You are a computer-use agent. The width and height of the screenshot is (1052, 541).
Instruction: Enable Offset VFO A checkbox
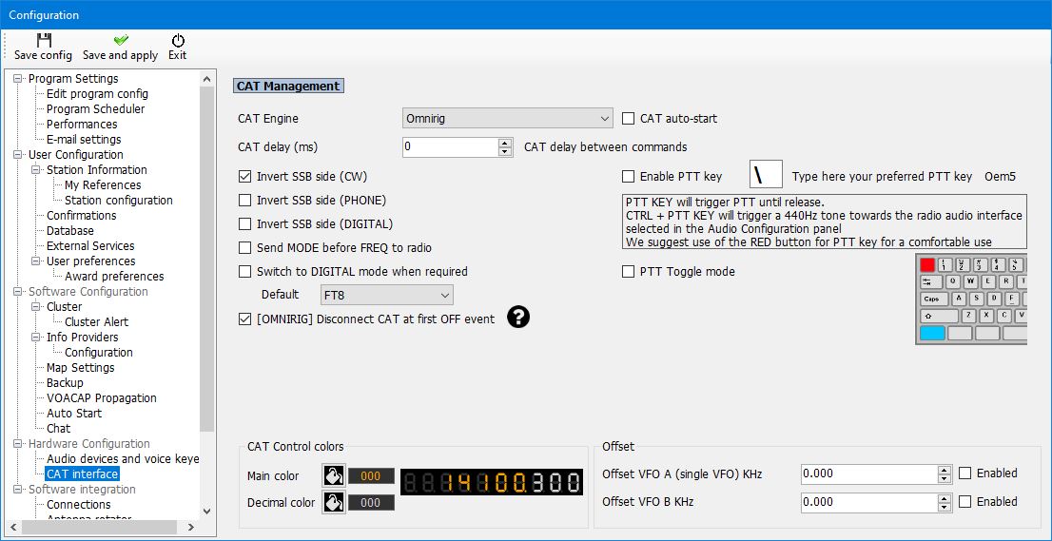point(964,473)
